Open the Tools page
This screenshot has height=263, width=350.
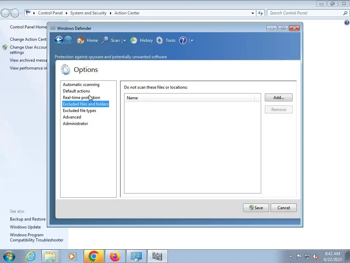click(x=166, y=40)
